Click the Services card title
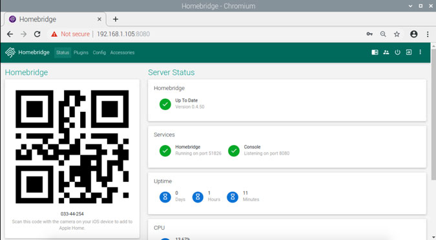Viewport: 436px width, 240px height. [x=164, y=135]
